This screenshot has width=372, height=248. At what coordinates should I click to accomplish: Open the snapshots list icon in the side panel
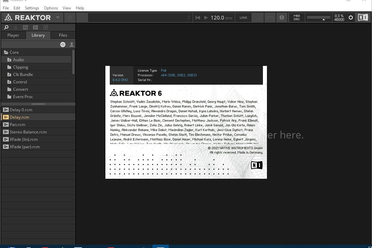tap(15, 28)
